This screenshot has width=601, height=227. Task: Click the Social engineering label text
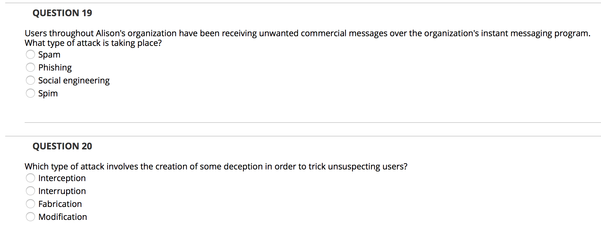tap(74, 80)
